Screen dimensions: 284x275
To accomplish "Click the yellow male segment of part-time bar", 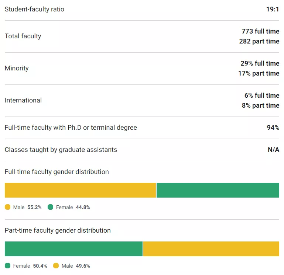I will pos(211,249).
